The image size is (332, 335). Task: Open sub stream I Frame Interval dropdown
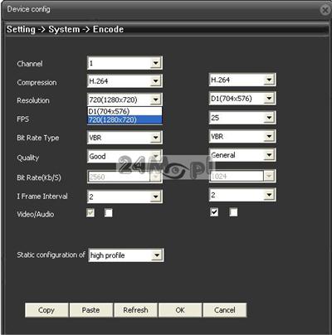pos(242,195)
